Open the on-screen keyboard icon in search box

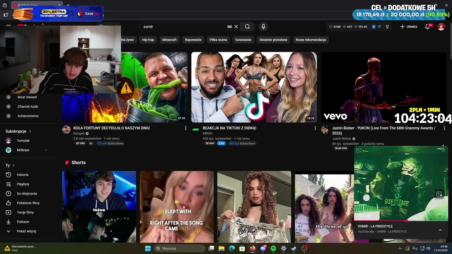point(230,26)
